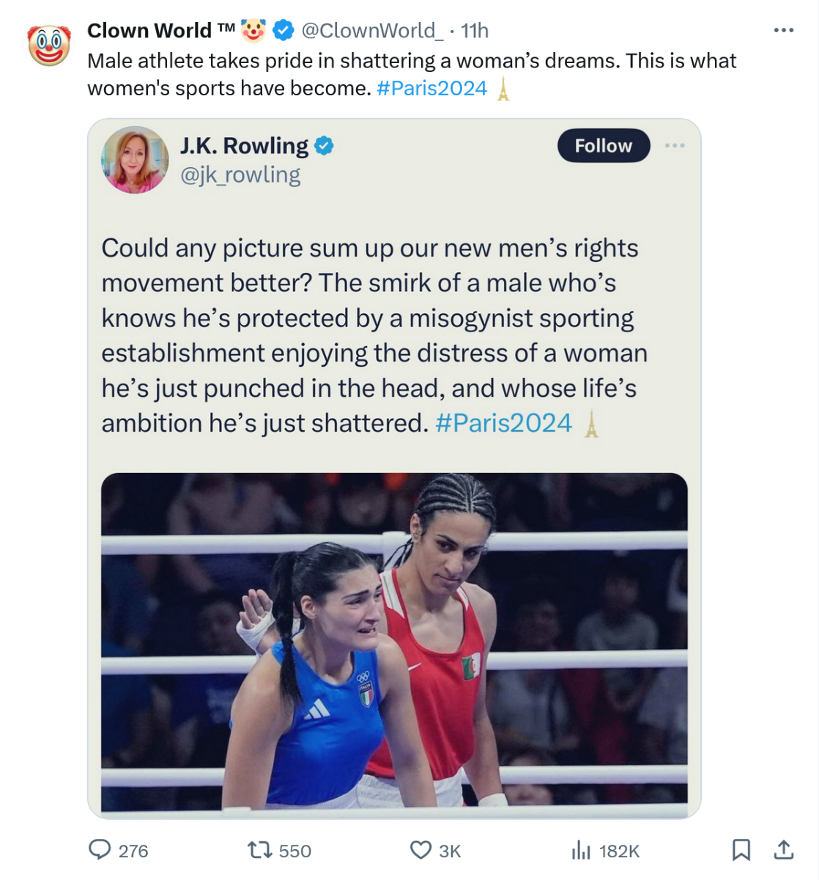The width and height of the screenshot is (819, 880).
Task: Like the post via the heart icon
Action: point(420,850)
